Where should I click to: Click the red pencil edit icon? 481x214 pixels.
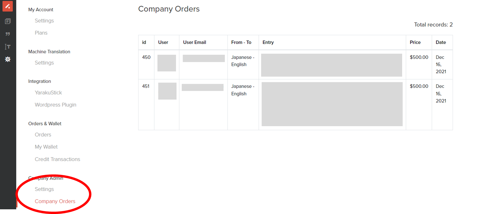[8, 6]
